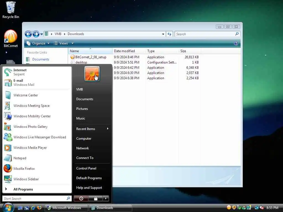This screenshot has height=212, width=283.
Task: Open Windows Mail E-mail entry
Action: click(x=37, y=83)
